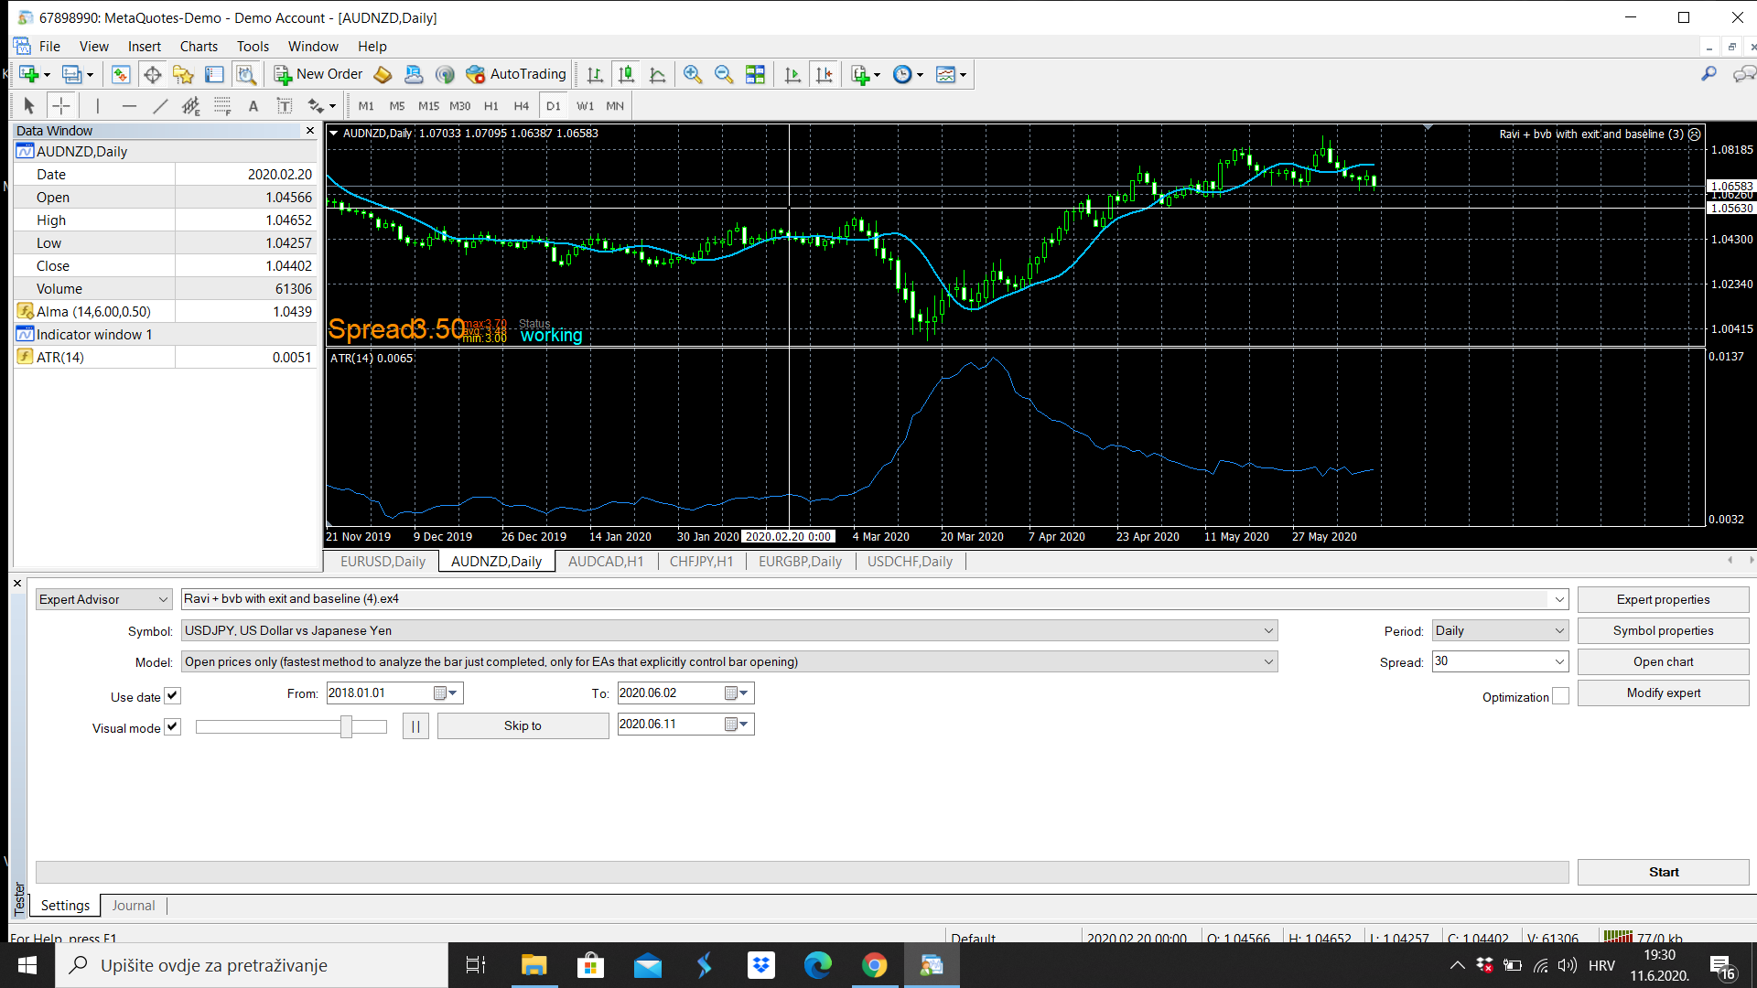This screenshot has height=988, width=1757.
Task: Close the Data Window panel
Action: tap(309, 131)
